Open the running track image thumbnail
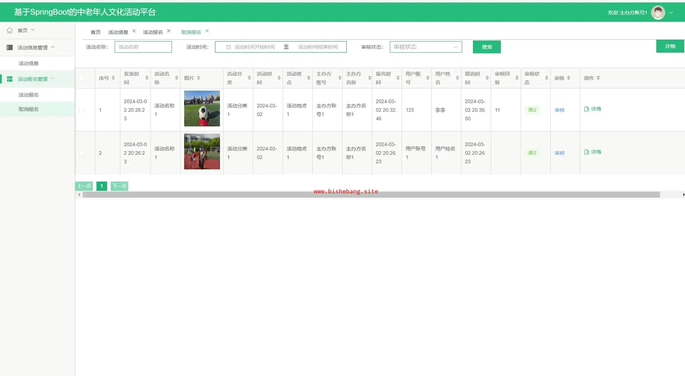Screen dimensions: 685x376 (202, 151)
